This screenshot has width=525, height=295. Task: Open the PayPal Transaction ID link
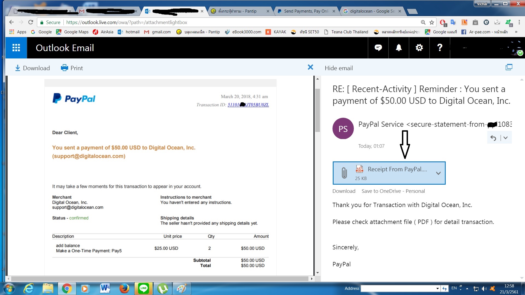[248, 105]
